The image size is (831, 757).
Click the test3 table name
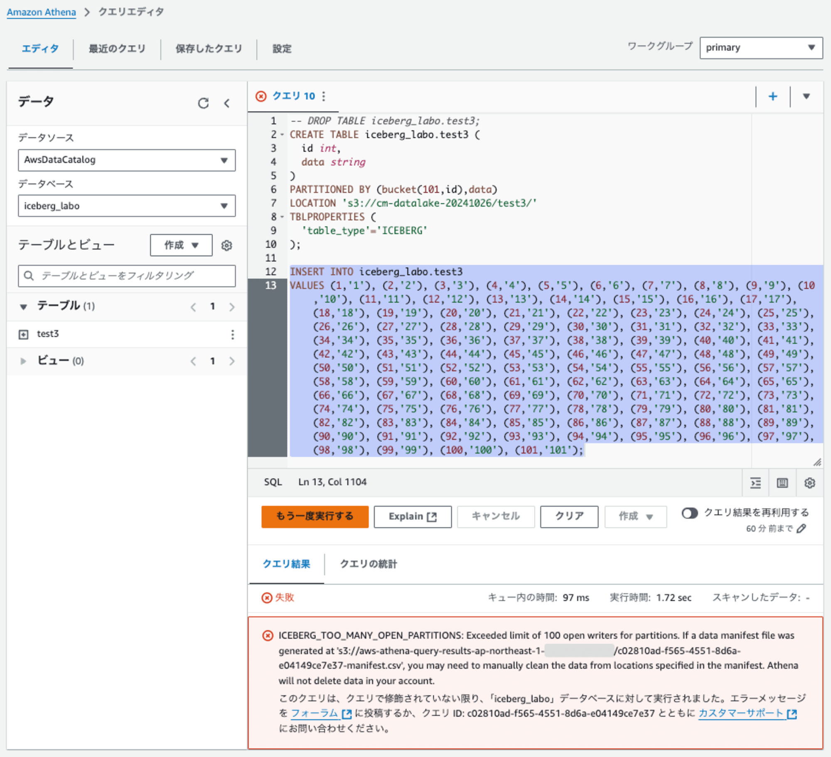click(x=48, y=334)
